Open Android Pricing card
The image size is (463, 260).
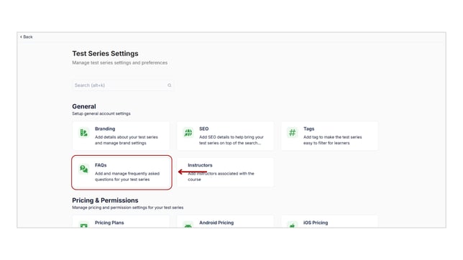[x=225, y=222]
